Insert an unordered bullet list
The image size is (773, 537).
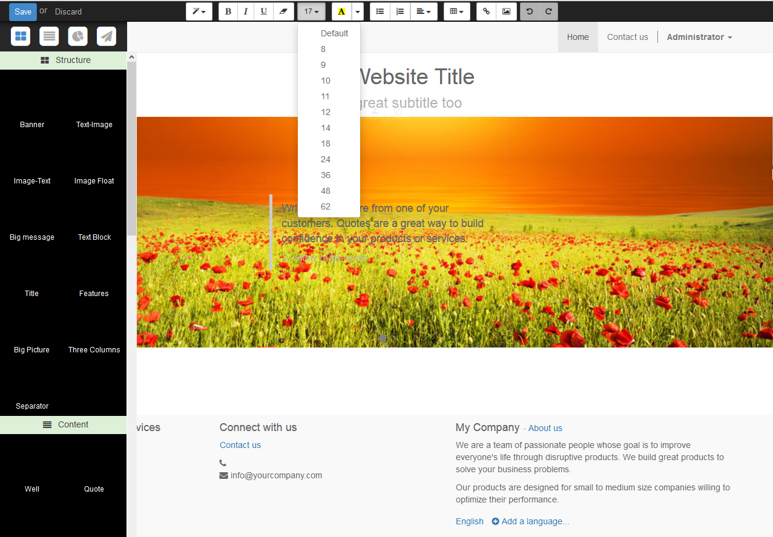[x=380, y=12]
